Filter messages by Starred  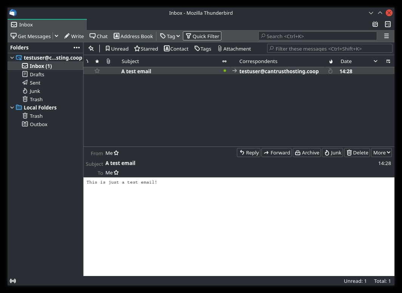coord(146,49)
